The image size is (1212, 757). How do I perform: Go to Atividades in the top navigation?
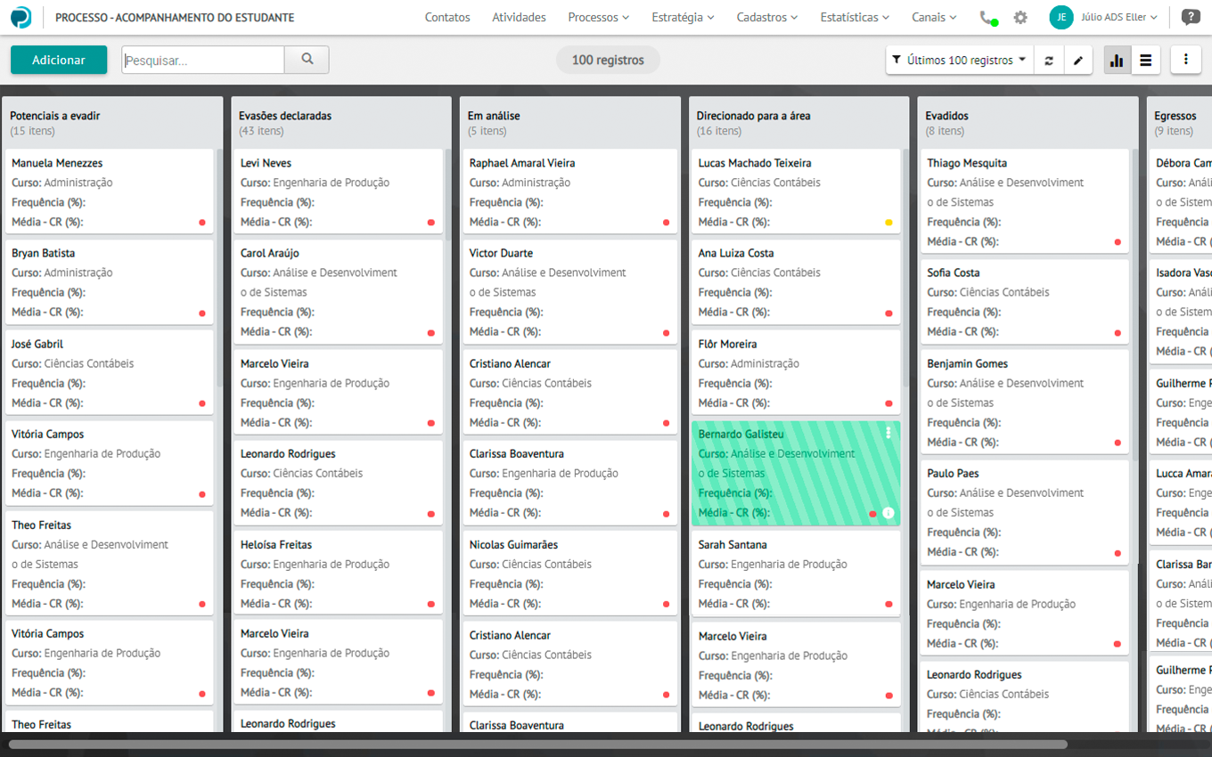pos(519,17)
